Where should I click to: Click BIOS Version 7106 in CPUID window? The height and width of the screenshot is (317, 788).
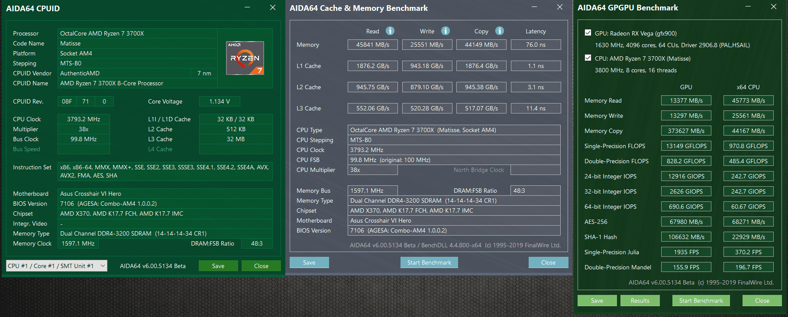point(165,204)
